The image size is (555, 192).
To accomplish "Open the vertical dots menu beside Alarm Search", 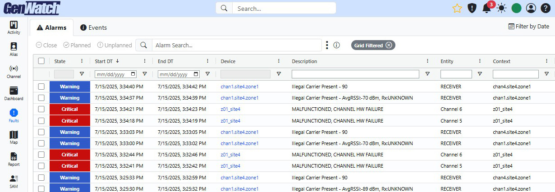I will point(327,45).
